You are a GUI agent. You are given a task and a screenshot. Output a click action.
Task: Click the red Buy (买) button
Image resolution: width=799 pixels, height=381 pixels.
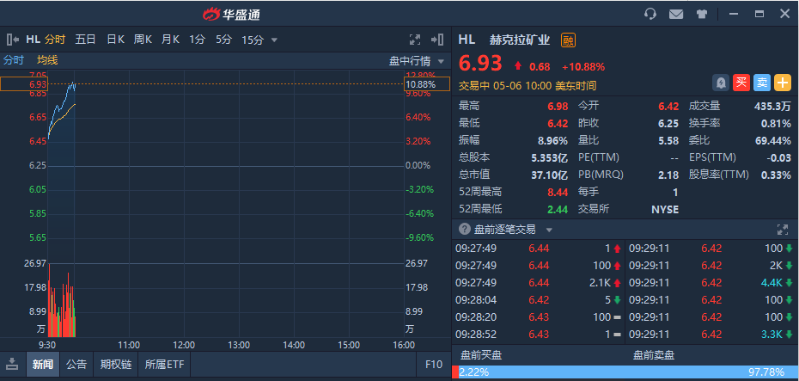tap(741, 83)
